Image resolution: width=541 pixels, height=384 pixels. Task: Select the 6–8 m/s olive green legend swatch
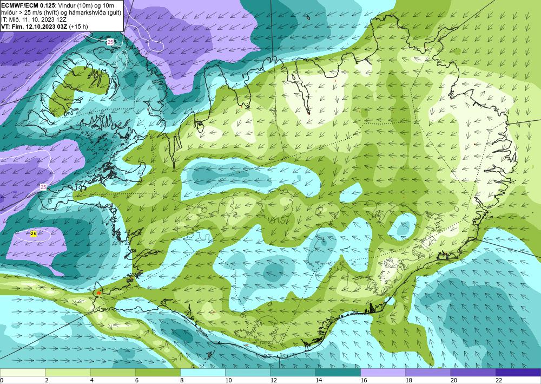point(157,372)
